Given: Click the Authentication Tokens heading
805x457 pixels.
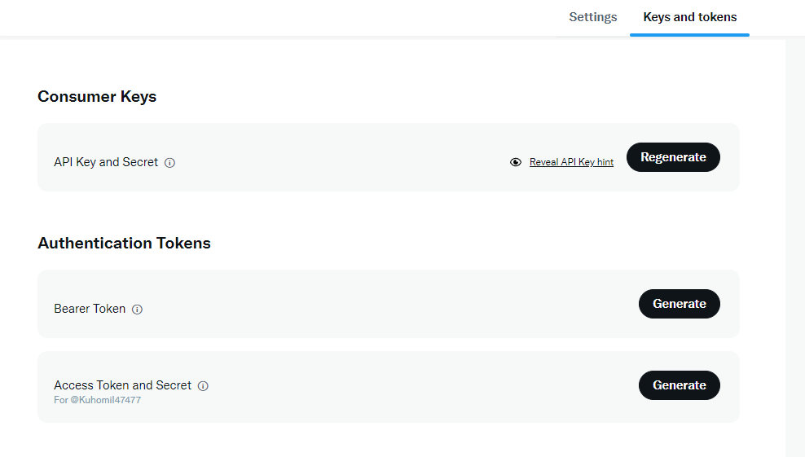Looking at the screenshot, I should coord(124,244).
